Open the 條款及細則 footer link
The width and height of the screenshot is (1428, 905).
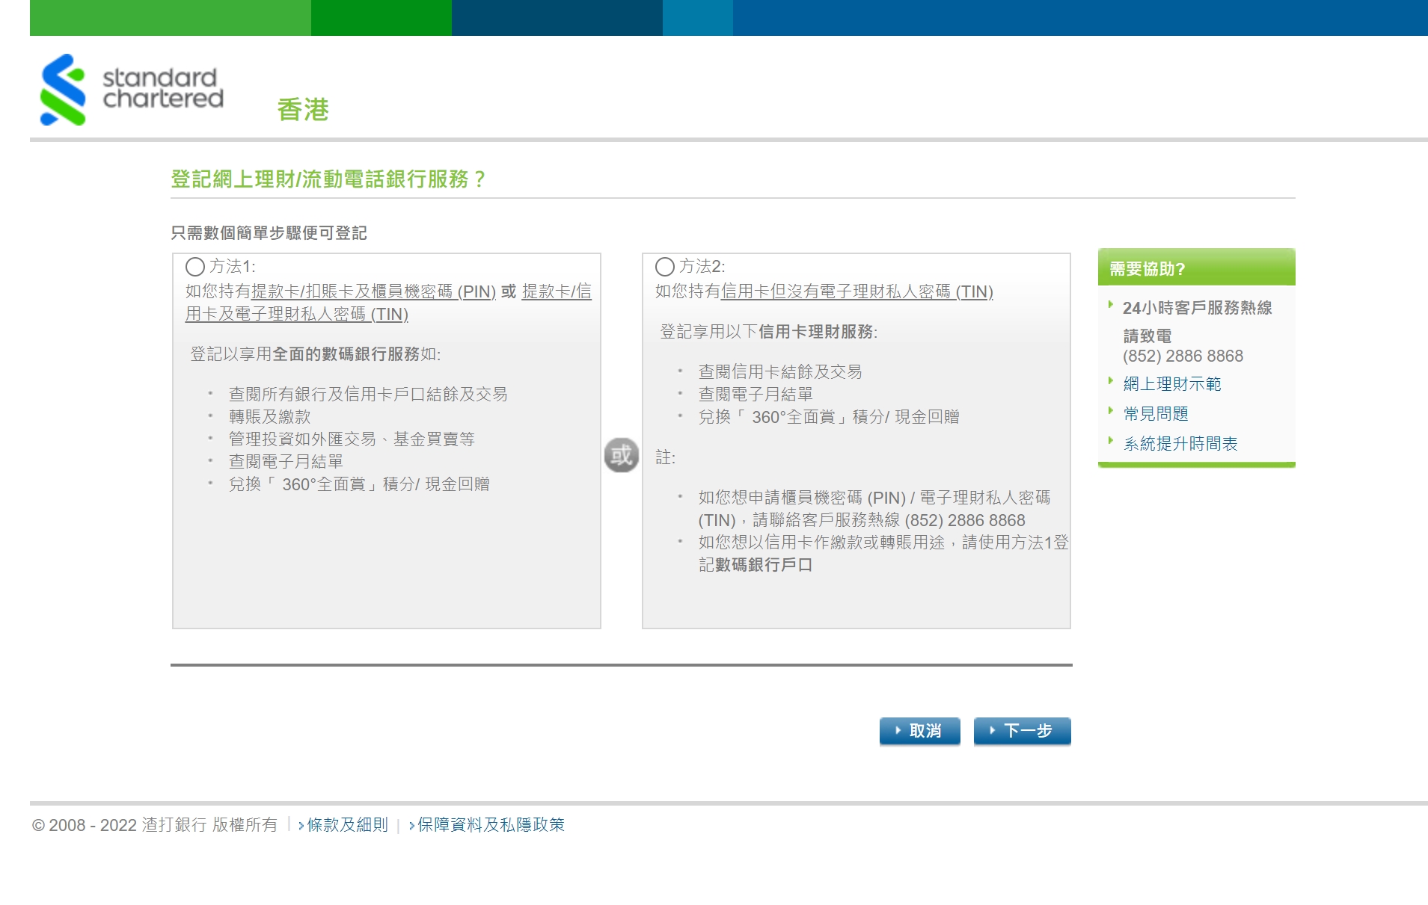pyautogui.click(x=347, y=825)
